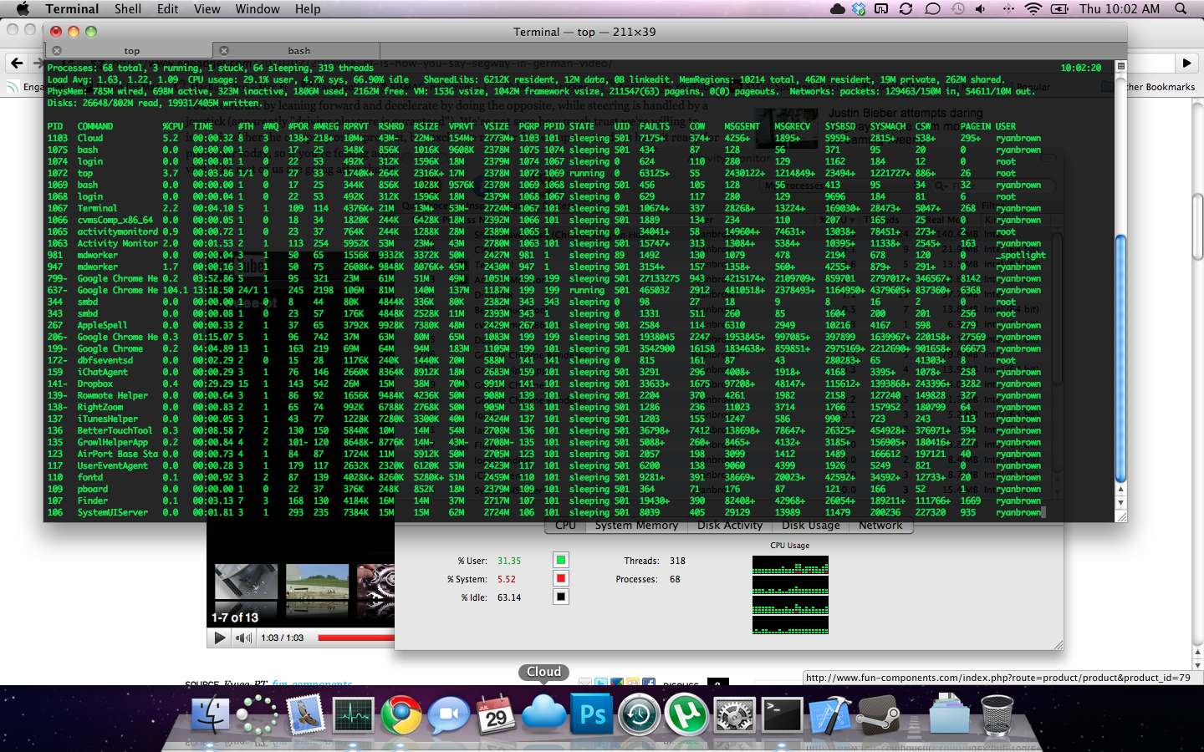This screenshot has height=752, width=1204.
Task: Click the Cloud icon in menu bar
Action: [x=837, y=8]
